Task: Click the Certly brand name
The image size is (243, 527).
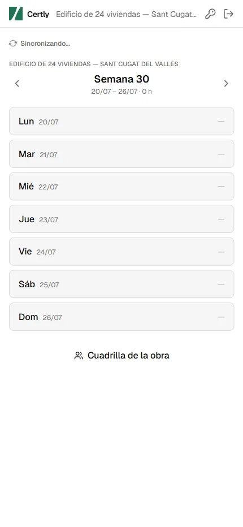Action: click(38, 14)
